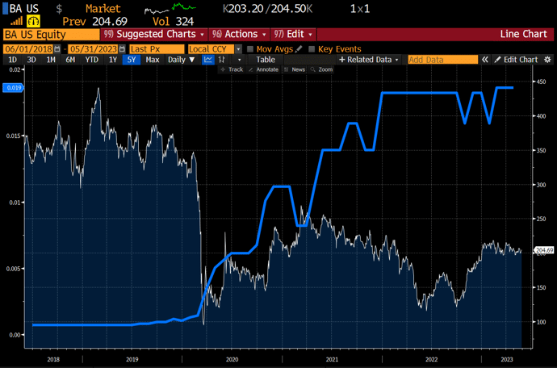Click the 1x1 size text
The image size is (557, 368).
point(360,9)
